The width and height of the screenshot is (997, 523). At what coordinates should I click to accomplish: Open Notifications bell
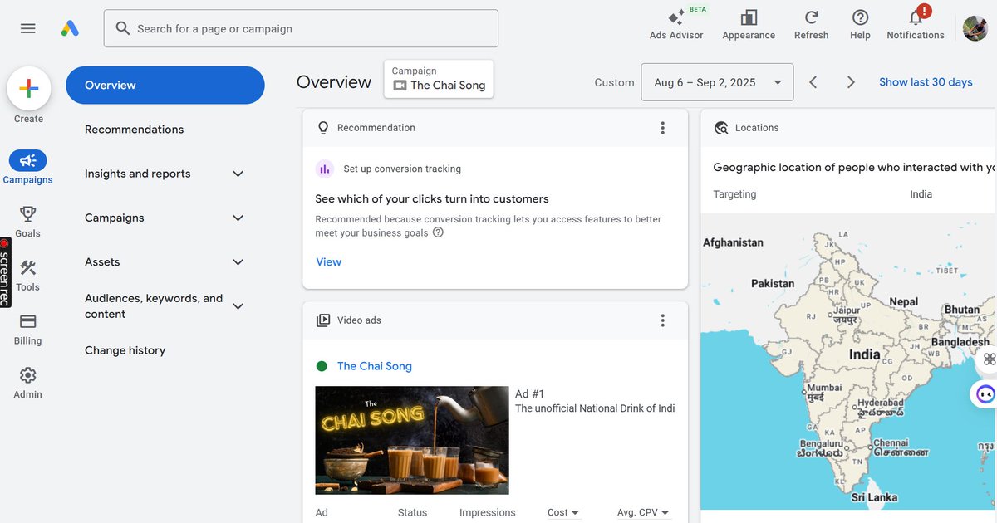pos(916,24)
